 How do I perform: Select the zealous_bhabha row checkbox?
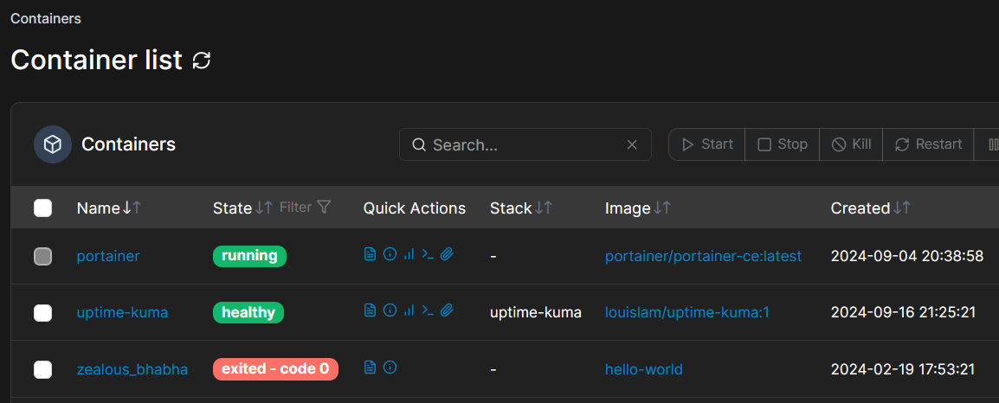[42, 369]
